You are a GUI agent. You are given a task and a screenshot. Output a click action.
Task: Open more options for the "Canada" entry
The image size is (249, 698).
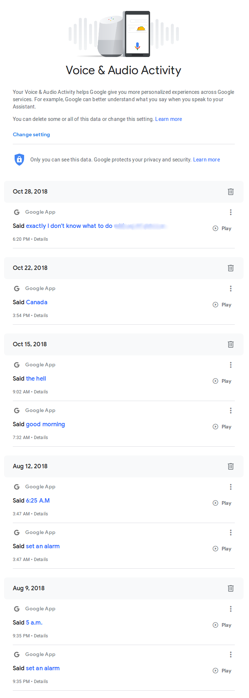tap(231, 289)
